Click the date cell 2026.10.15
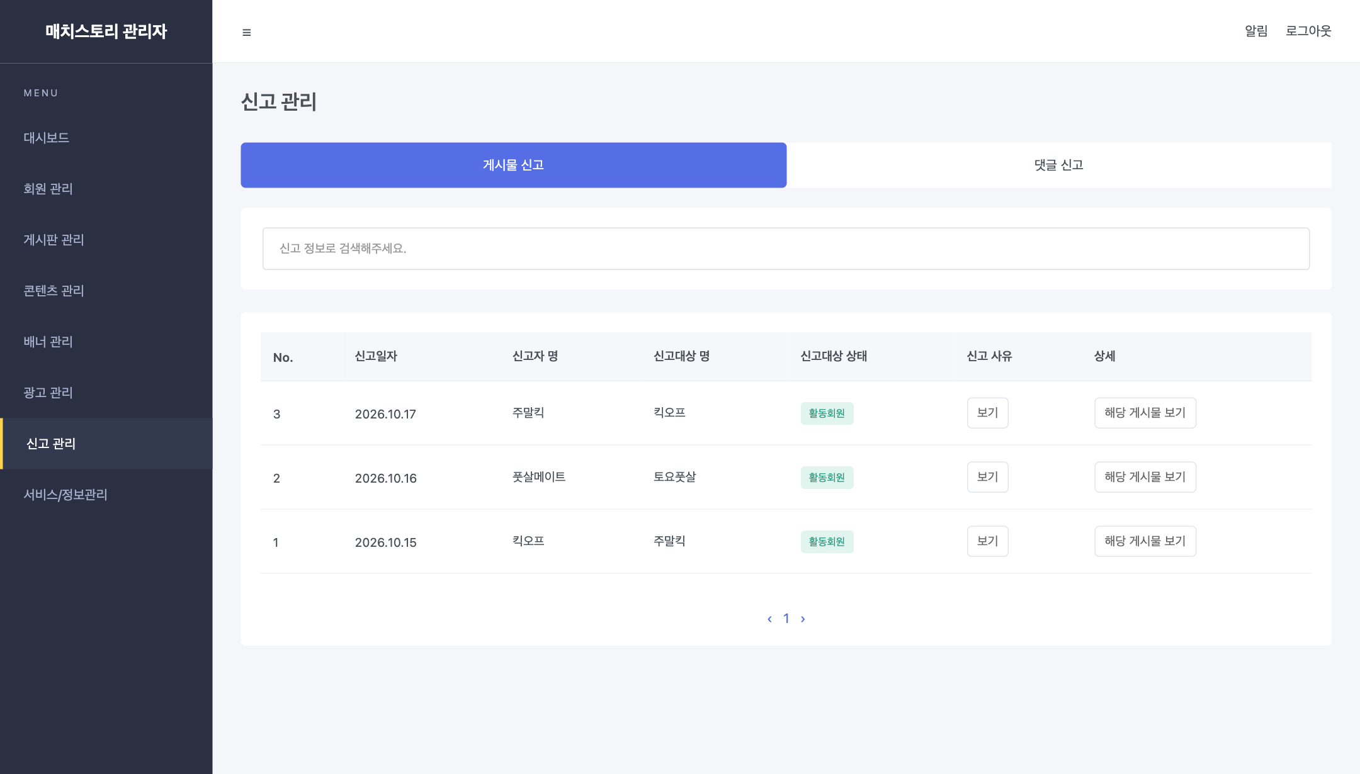 (x=385, y=542)
